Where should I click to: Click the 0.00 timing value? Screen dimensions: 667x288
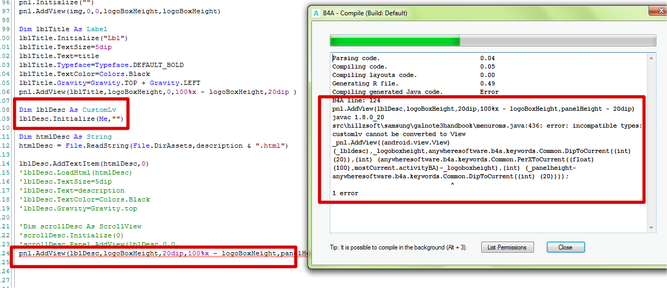pos(488,75)
